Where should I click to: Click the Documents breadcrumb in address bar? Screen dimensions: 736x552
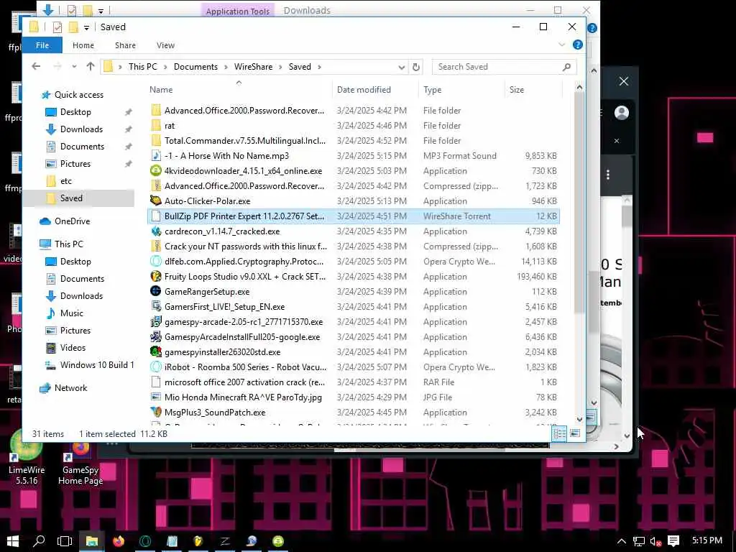point(195,67)
